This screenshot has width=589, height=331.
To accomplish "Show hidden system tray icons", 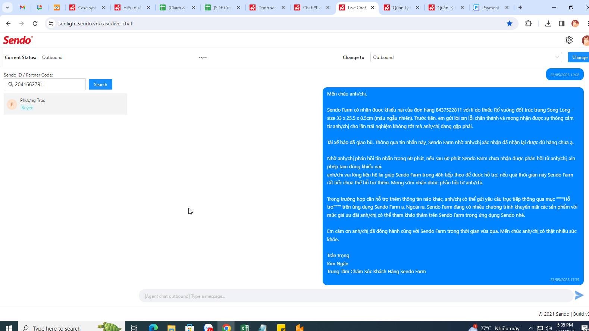I will point(531,328).
